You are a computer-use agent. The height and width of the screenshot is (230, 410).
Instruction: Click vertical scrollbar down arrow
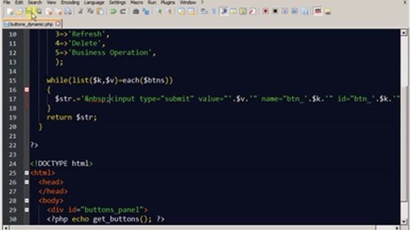[404, 221]
